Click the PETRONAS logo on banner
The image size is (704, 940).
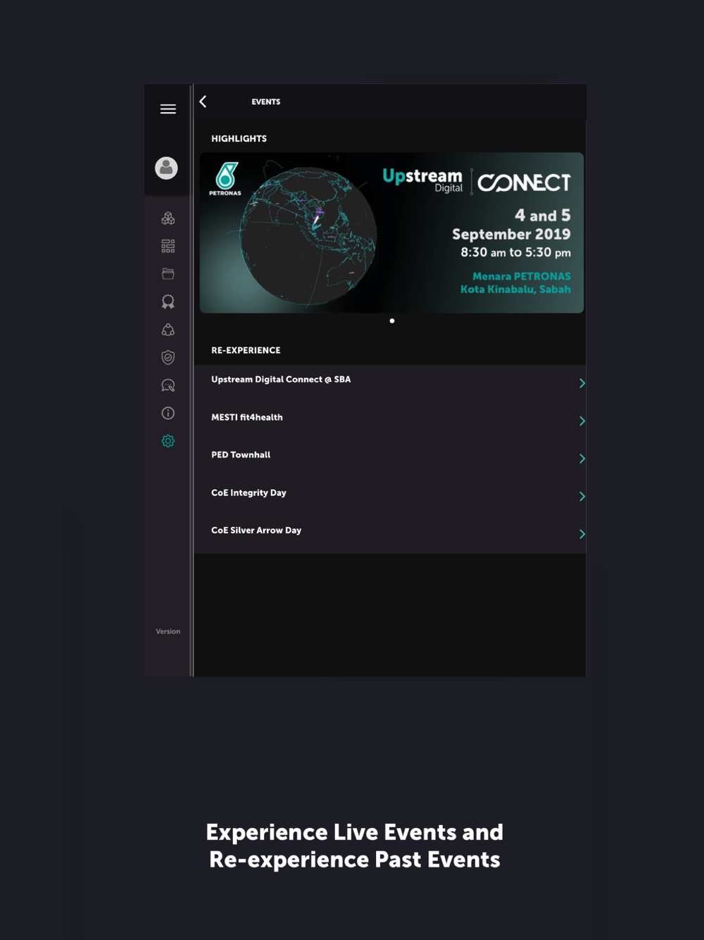[225, 179]
